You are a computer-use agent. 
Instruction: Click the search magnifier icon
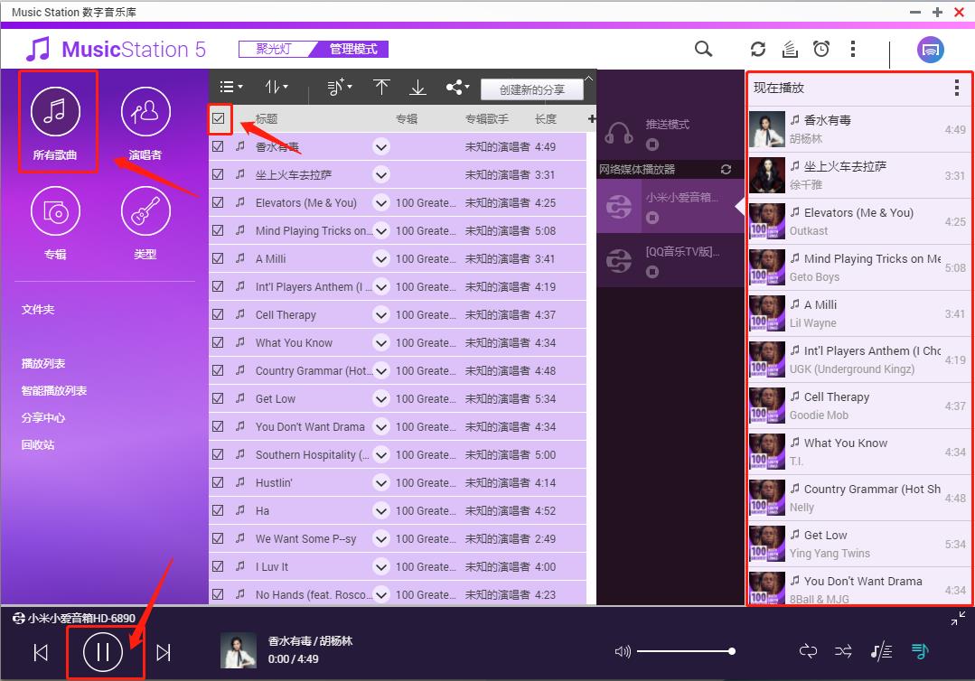[703, 49]
